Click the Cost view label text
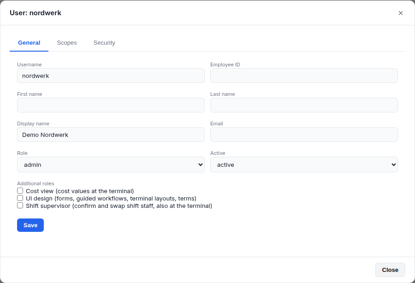Image resolution: width=415 pixels, height=283 pixels. tap(80, 191)
